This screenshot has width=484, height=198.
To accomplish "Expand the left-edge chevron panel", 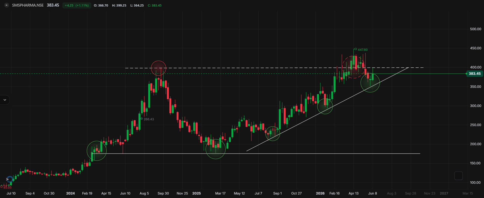I will pyautogui.click(x=5, y=100).
